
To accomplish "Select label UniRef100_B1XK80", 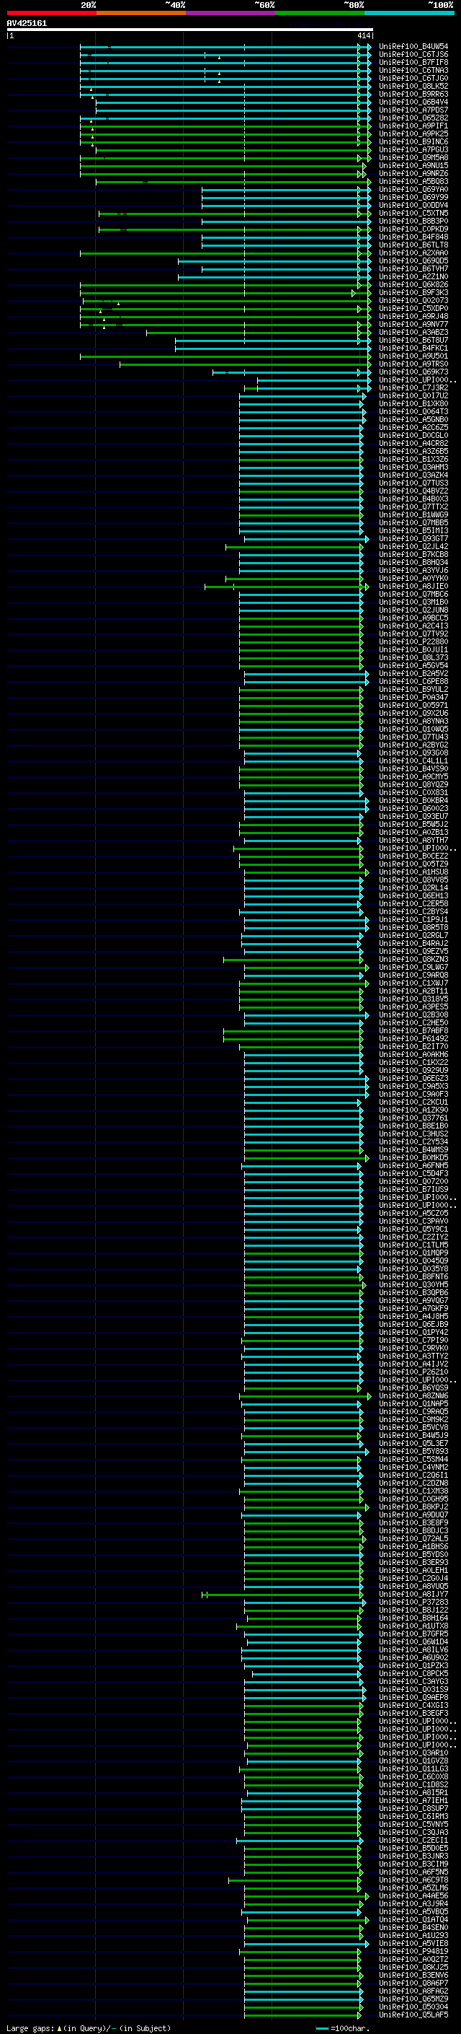I will tap(413, 403).
